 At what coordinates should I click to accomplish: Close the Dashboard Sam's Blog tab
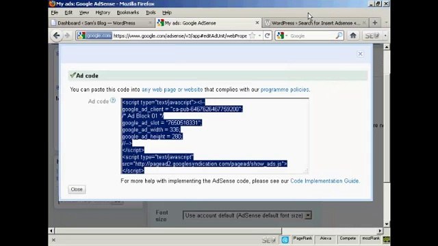click(x=150, y=23)
